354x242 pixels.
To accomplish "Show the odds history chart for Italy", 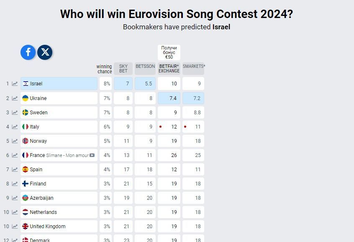I will 15,127.
